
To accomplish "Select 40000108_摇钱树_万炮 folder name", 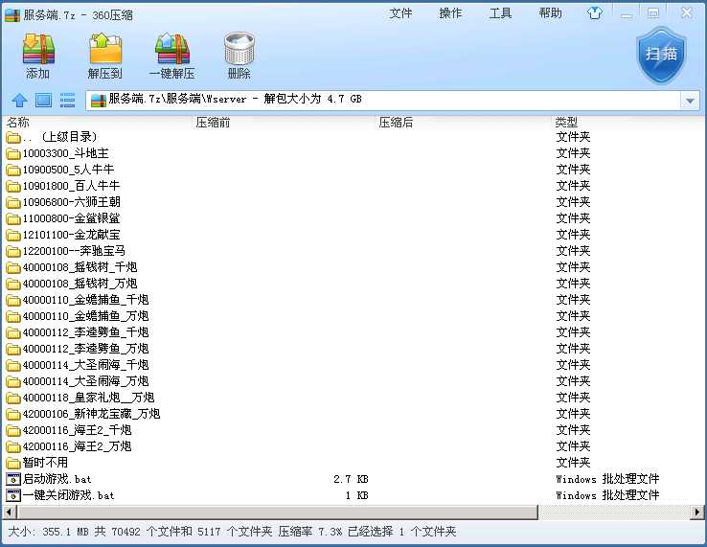I will coord(80,284).
